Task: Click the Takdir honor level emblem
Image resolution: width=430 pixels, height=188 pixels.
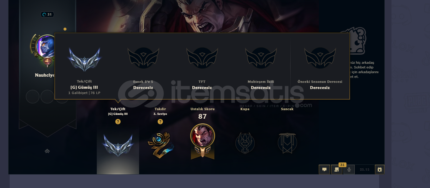Action: coord(160,145)
